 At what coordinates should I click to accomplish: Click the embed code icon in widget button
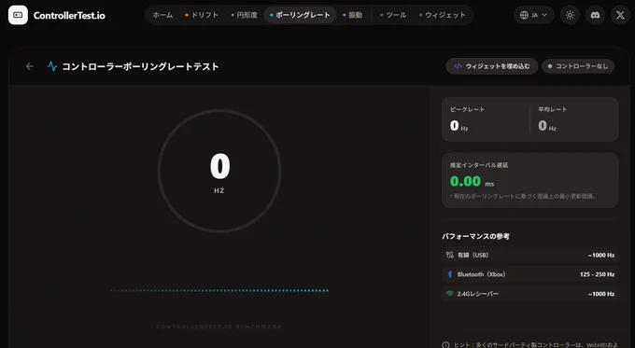point(458,66)
